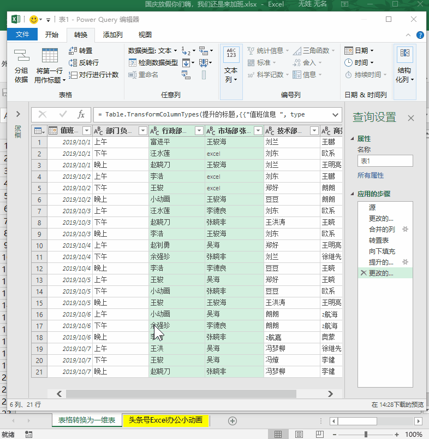Collapse the 属性 section
Viewport: 429px width, 439px height.
353,138
